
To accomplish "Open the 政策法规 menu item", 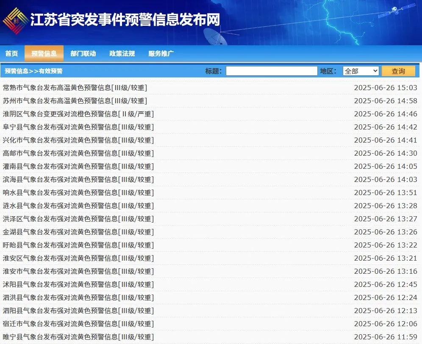I will click(121, 53).
